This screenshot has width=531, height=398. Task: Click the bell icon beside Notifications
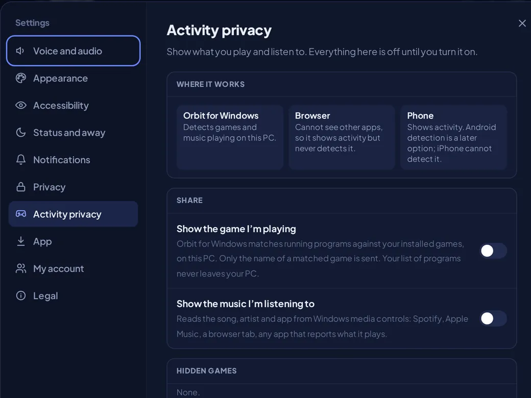click(20, 159)
